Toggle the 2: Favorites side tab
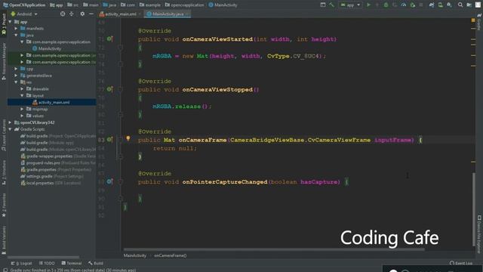This screenshot has width=483, height=272. tap(4, 205)
